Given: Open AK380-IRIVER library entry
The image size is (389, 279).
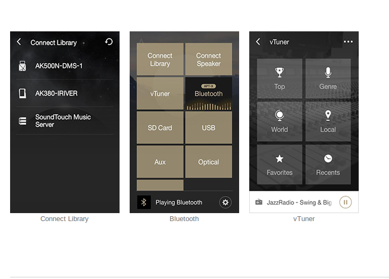Looking at the screenshot, I should [x=65, y=93].
